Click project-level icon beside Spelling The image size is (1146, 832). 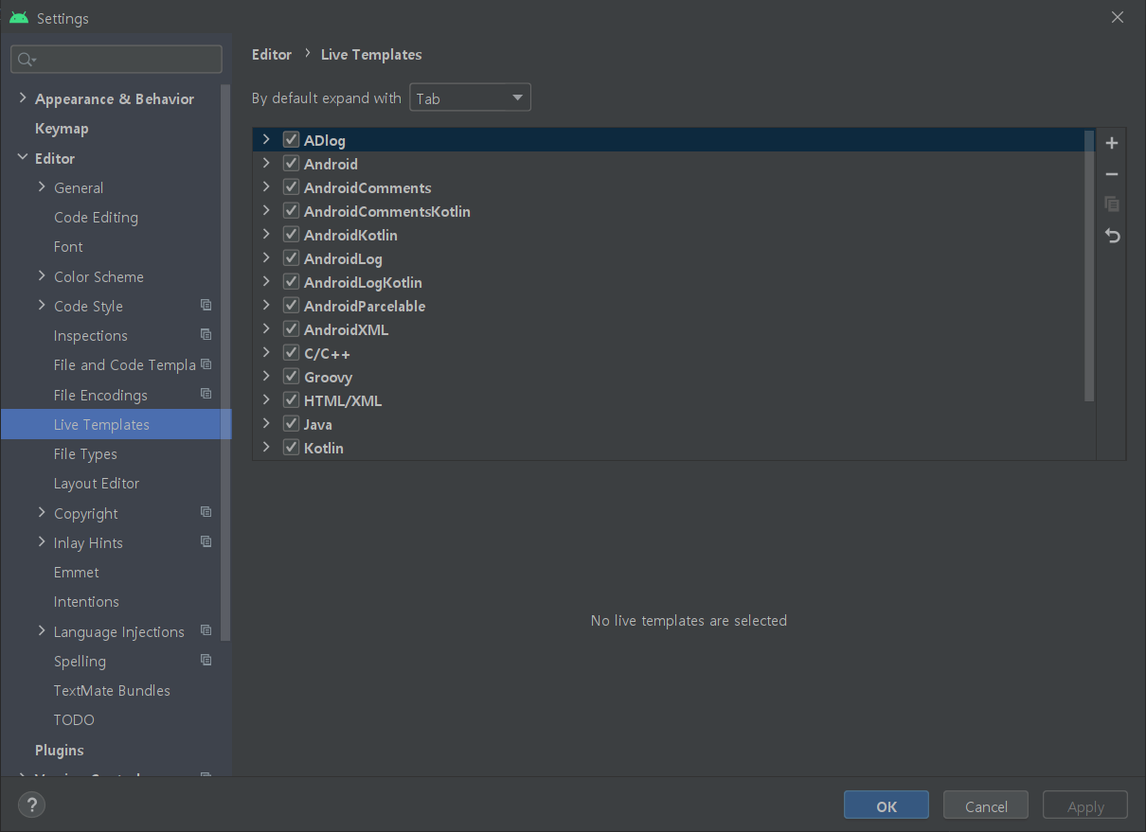pyautogui.click(x=206, y=660)
